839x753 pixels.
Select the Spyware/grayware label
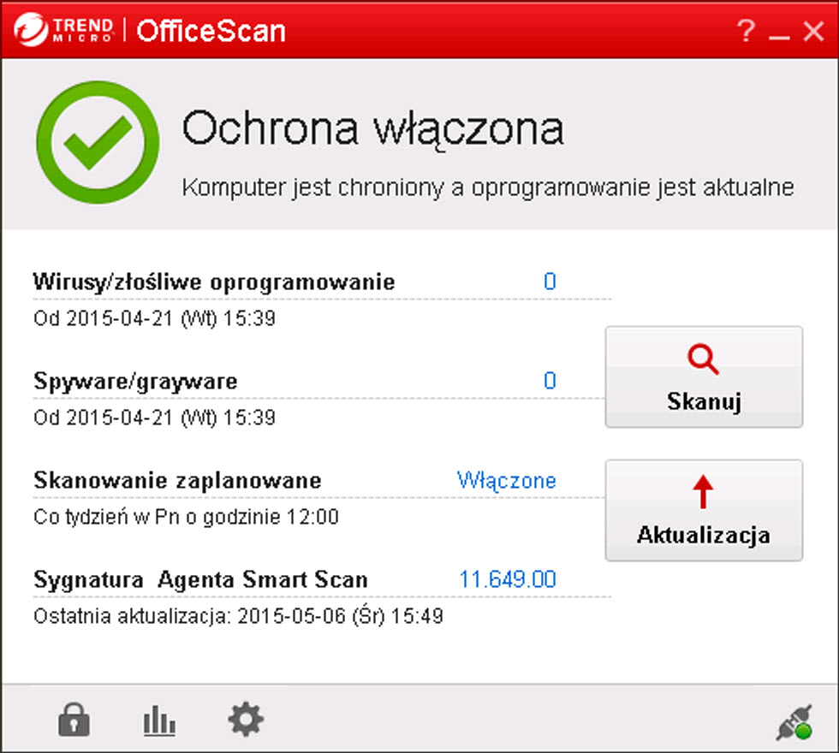tap(135, 381)
